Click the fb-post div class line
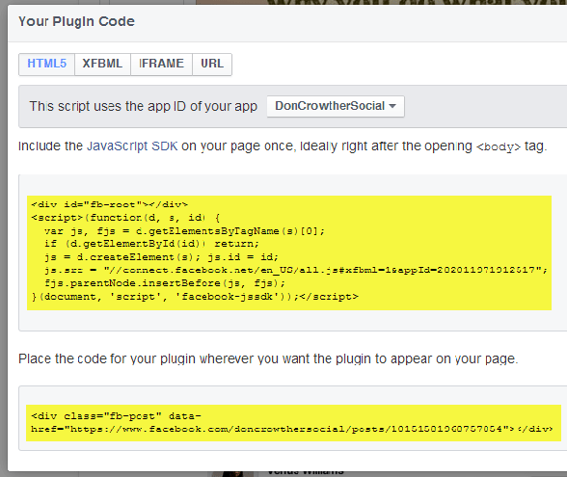Screen dimensions: 567x477 click(x=116, y=416)
